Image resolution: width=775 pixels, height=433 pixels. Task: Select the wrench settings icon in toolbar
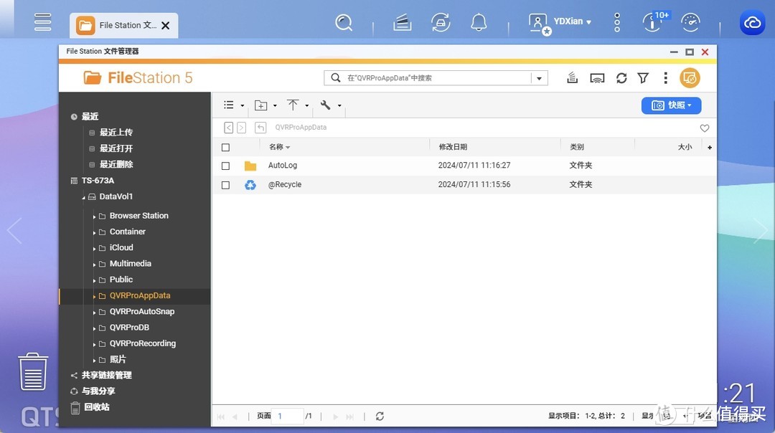324,105
